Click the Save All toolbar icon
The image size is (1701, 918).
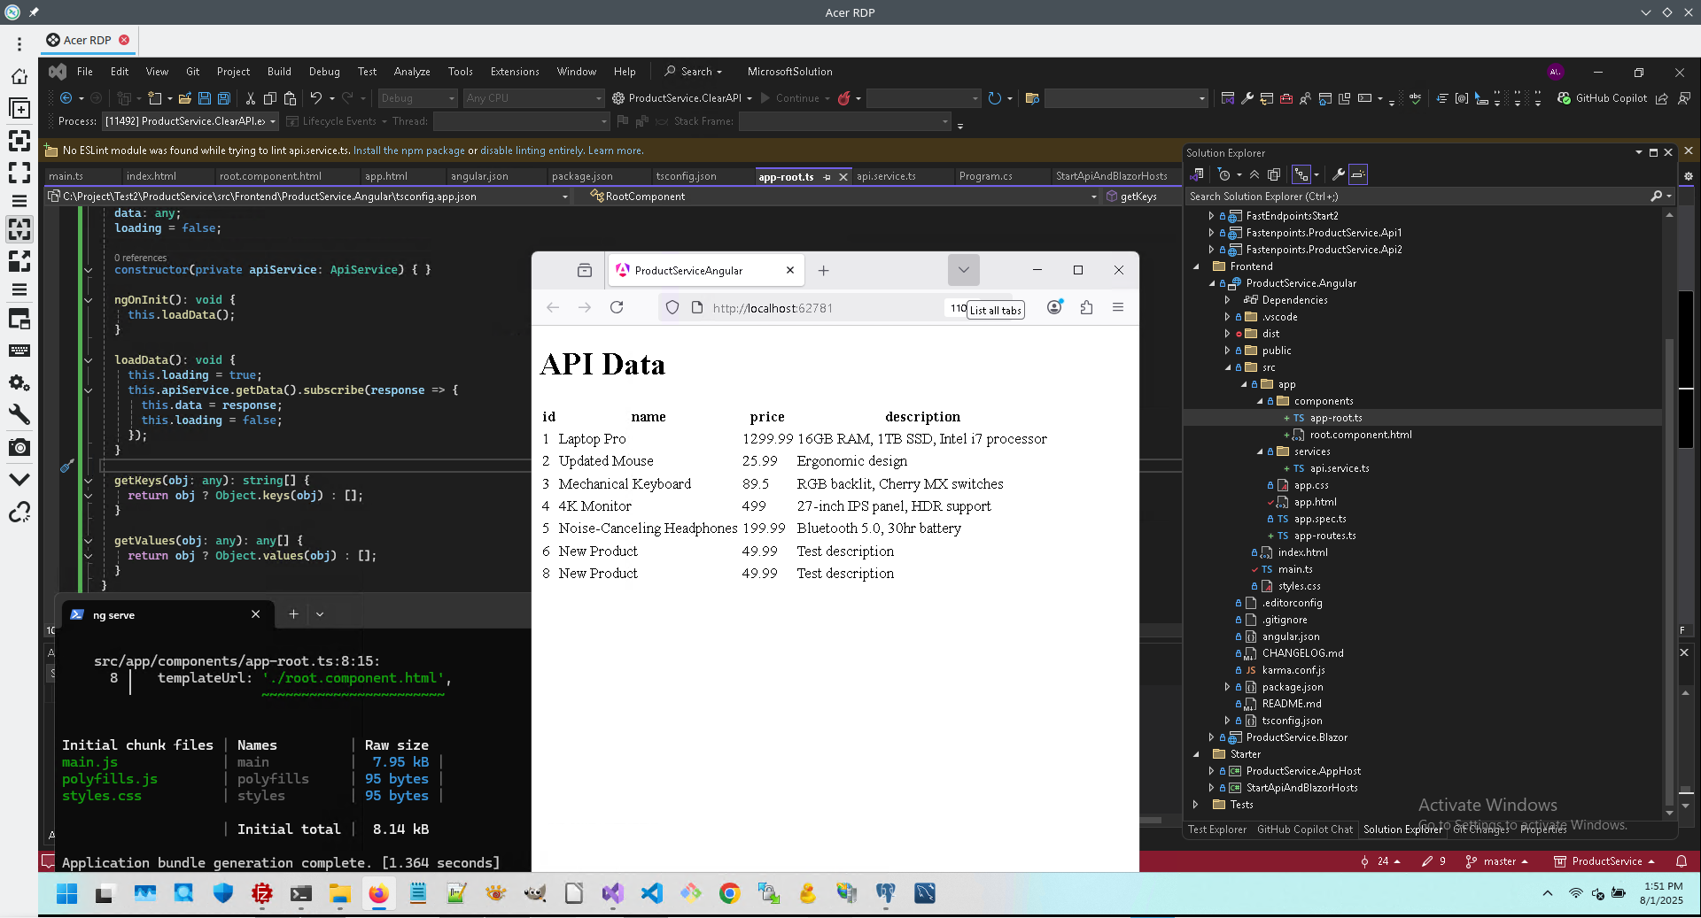coord(224,98)
